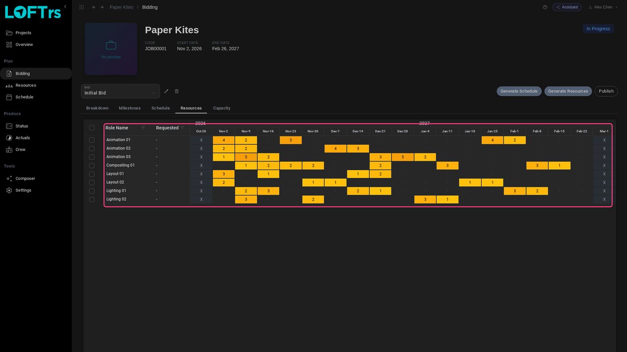
Task: Check the Compositing 01 row checkbox
Action: tap(92, 166)
